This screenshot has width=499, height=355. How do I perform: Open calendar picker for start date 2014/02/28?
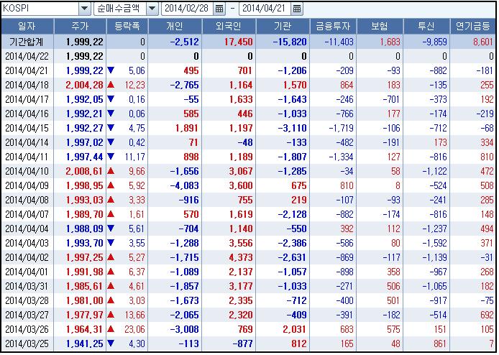[219, 9]
